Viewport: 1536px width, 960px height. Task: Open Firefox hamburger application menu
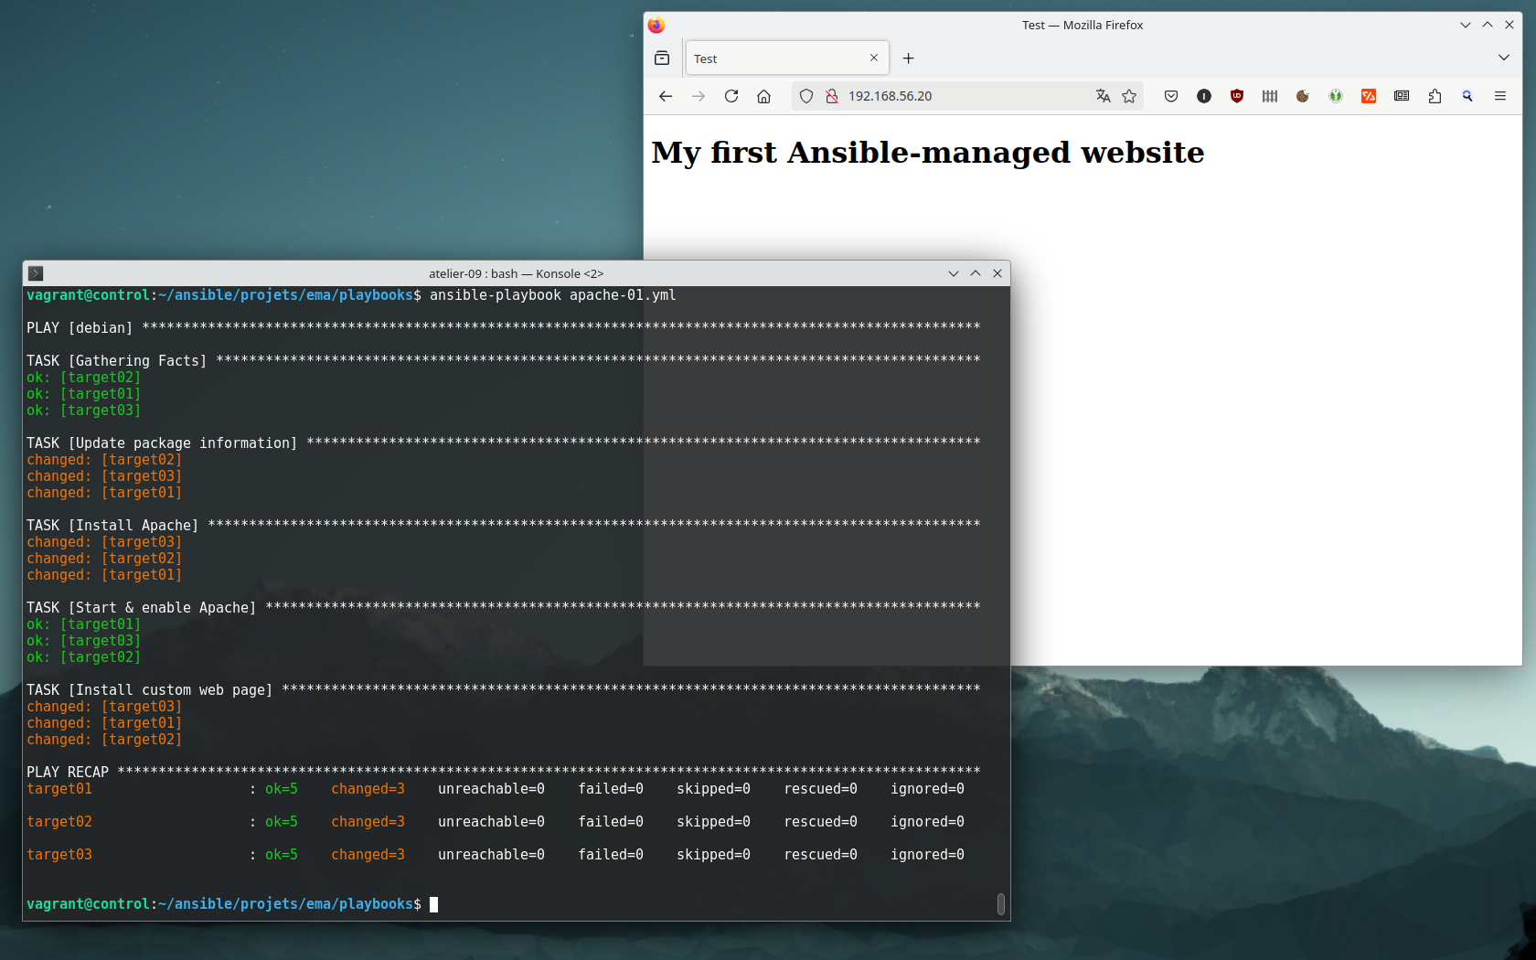[x=1500, y=96]
